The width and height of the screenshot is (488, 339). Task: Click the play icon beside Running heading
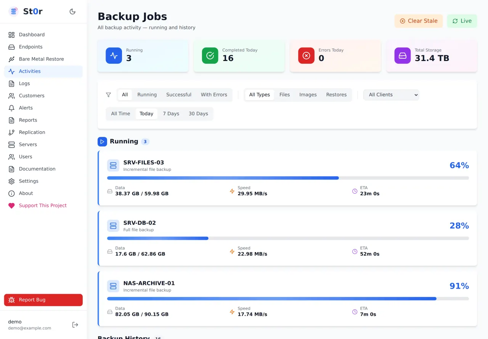102,142
